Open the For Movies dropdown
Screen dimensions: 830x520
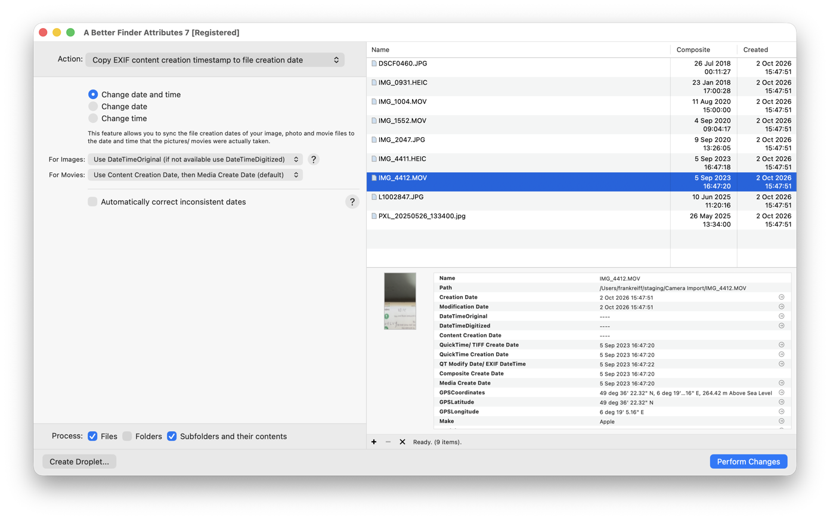coord(195,175)
